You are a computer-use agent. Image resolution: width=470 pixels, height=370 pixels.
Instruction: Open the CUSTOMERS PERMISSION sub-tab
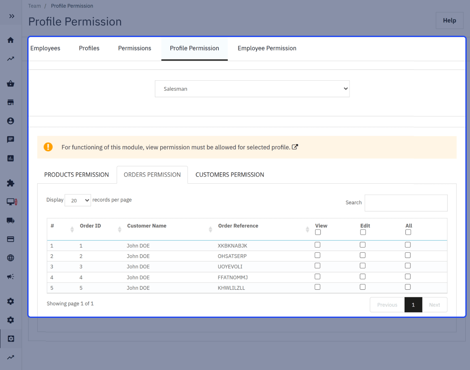[x=230, y=175]
